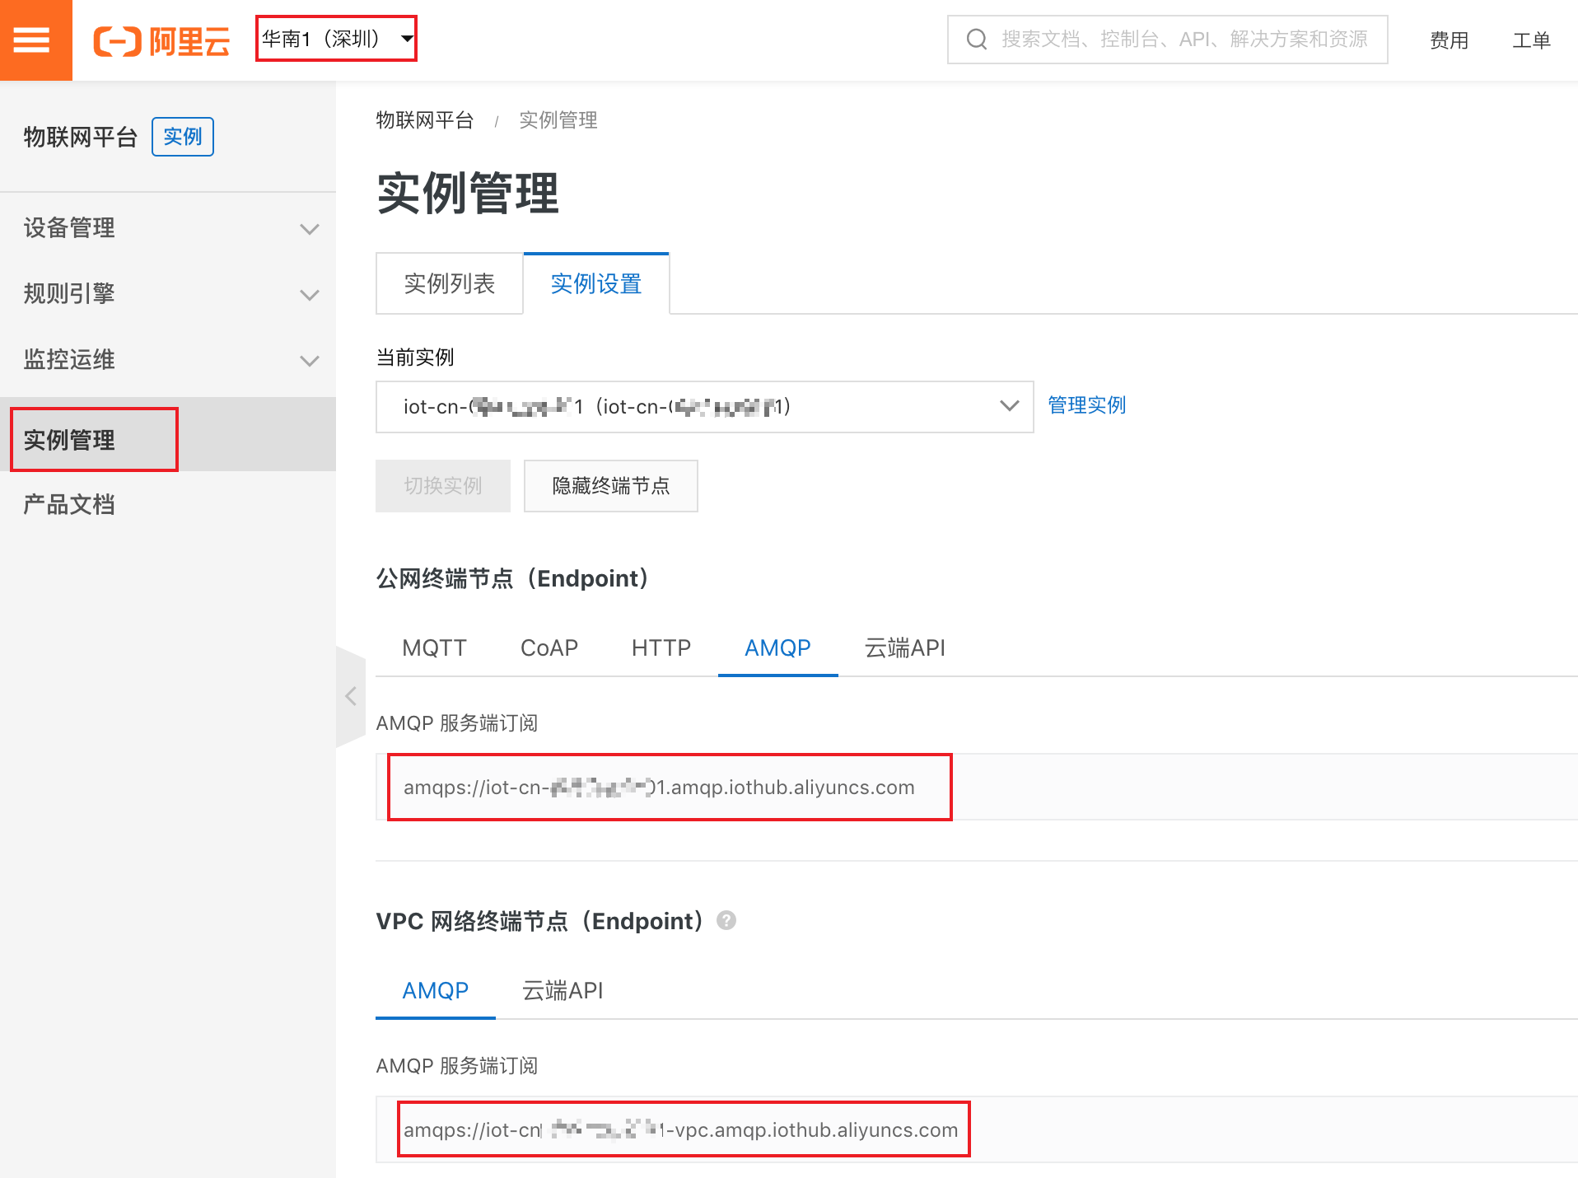Click the 公网终端节点（Endpoint）heading
The height and width of the screenshot is (1178, 1578).
click(x=514, y=578)
